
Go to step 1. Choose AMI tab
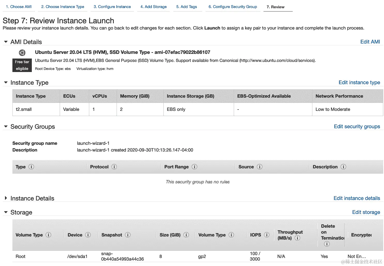point(19,7)
